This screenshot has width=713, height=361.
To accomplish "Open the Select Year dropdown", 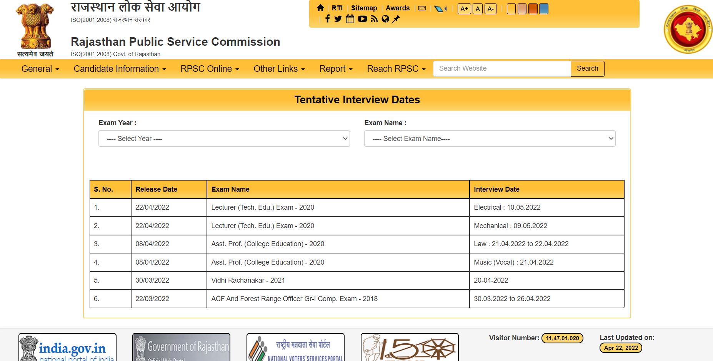I will point(224,139).
